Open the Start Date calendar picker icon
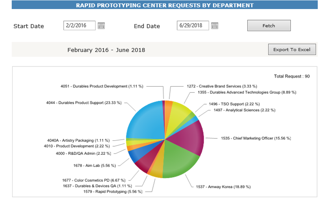Image resolution: width=336 pixels, height=208 pixels. pyautogui.click(x=101, y=26)
